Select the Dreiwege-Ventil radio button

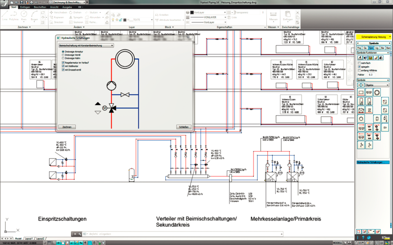coord(63,55)
